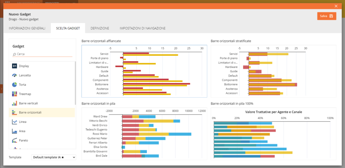The width and height of the screenshot is (345, 168).
Task: Select the Barre orizzontali icon
Action: (x=14, y=113)
